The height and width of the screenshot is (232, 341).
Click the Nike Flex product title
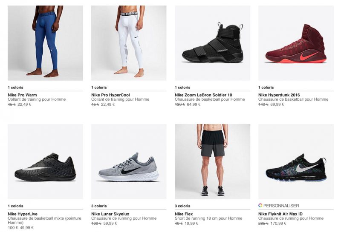185,214
